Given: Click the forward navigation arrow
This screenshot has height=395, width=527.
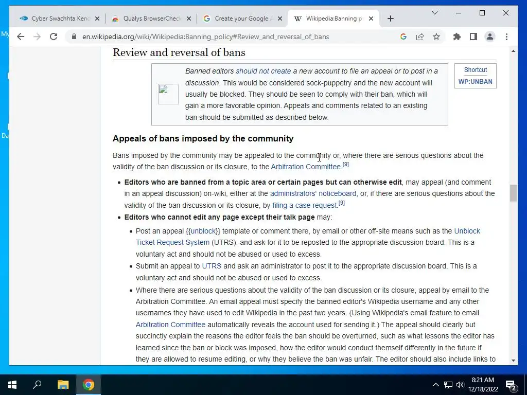Looking at the screenshot, I should pos(37,37).
